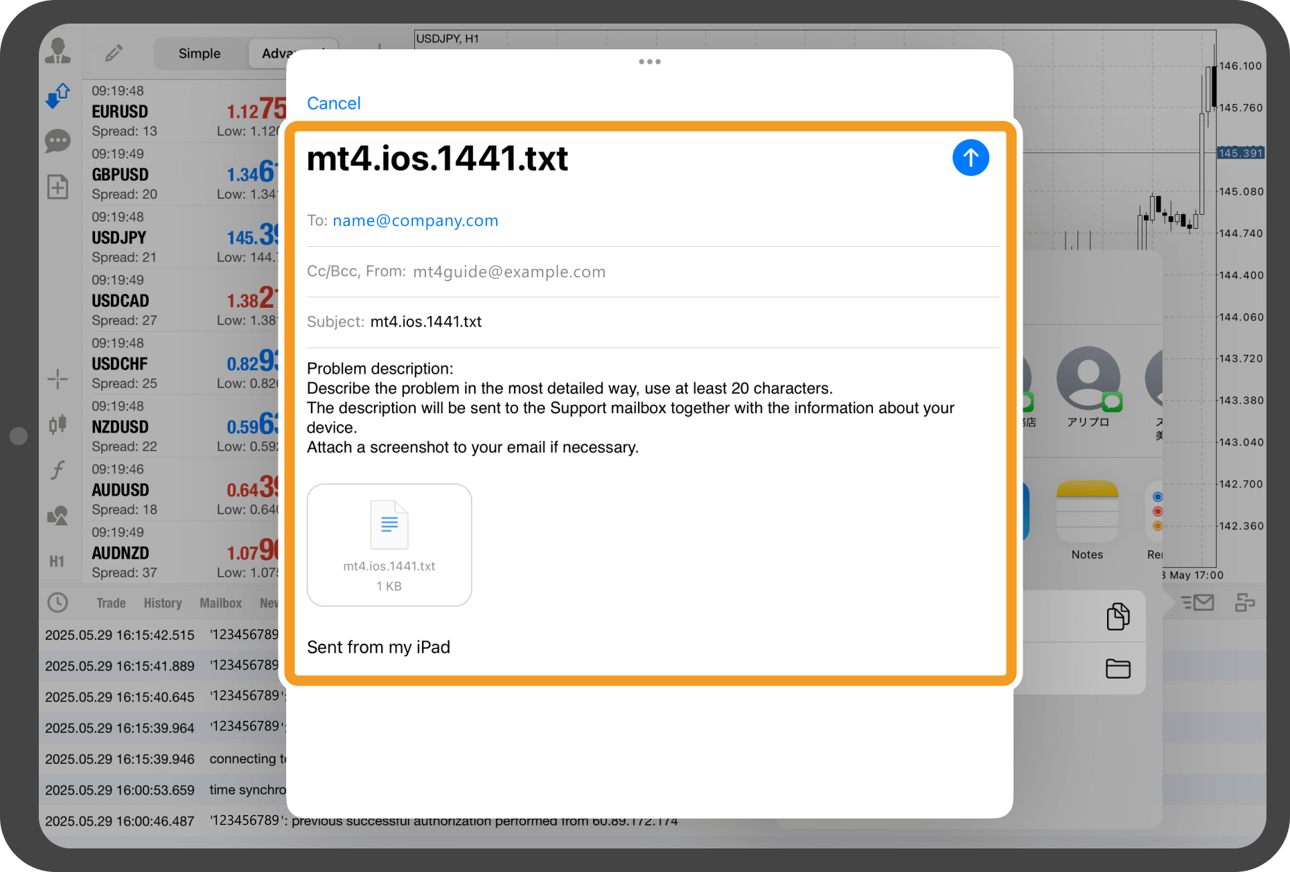
Task: Change the H1 timeframe in sidebar
Action: (x=58, y=561)
